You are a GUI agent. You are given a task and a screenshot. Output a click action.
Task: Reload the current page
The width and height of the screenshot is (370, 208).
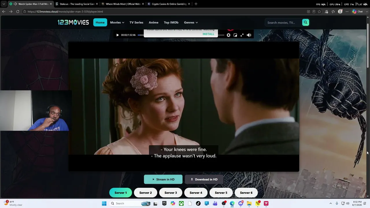click(18, 12)
